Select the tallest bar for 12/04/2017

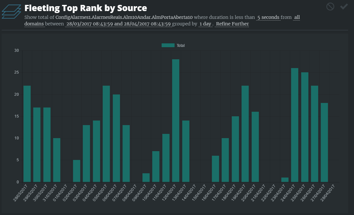pos(176,121)
